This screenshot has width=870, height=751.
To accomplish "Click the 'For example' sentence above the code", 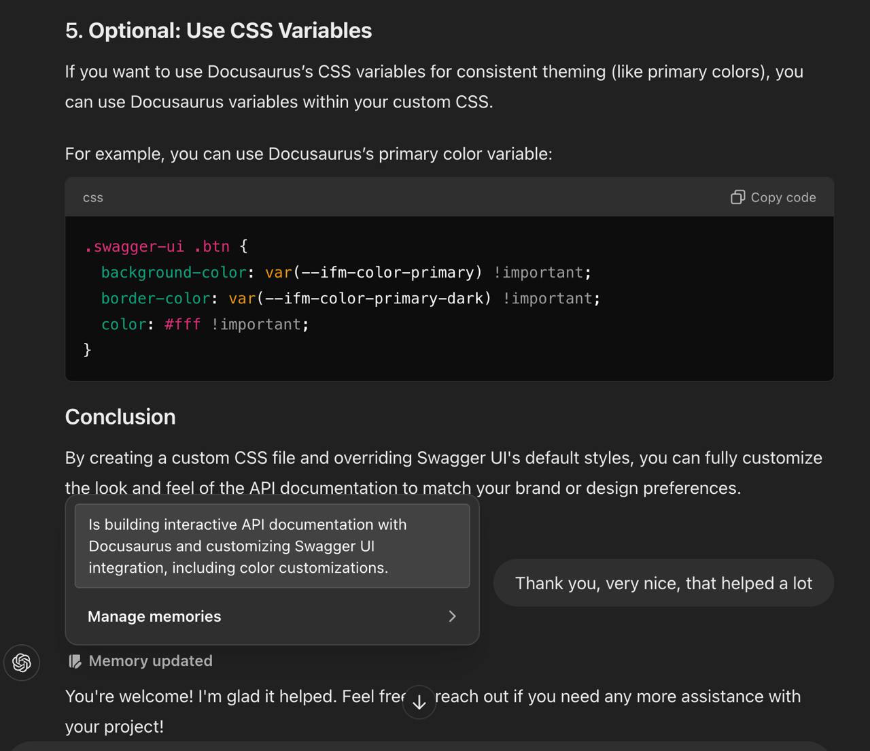I will (x=308, y=154).
